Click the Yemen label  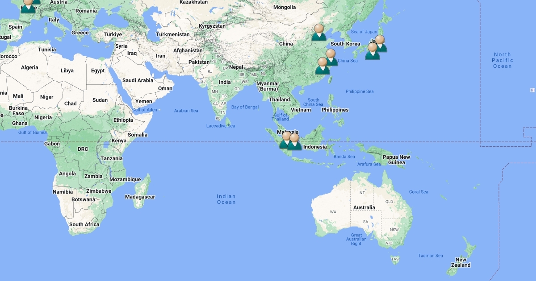(x=144, y=101)
